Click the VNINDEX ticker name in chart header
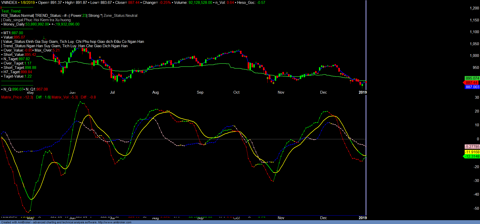This screenshot has height=224, width=480. [x=9, y=3]
